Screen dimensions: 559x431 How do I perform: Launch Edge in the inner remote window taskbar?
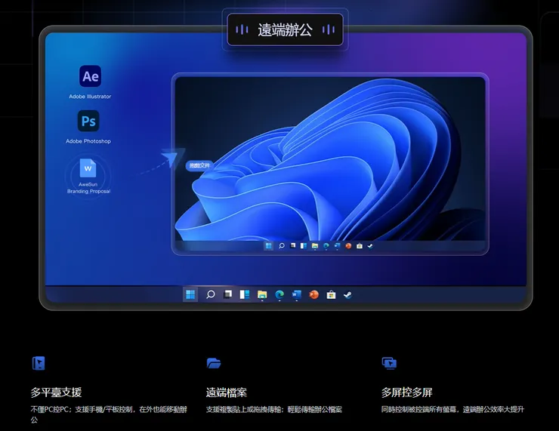point(326,245)
